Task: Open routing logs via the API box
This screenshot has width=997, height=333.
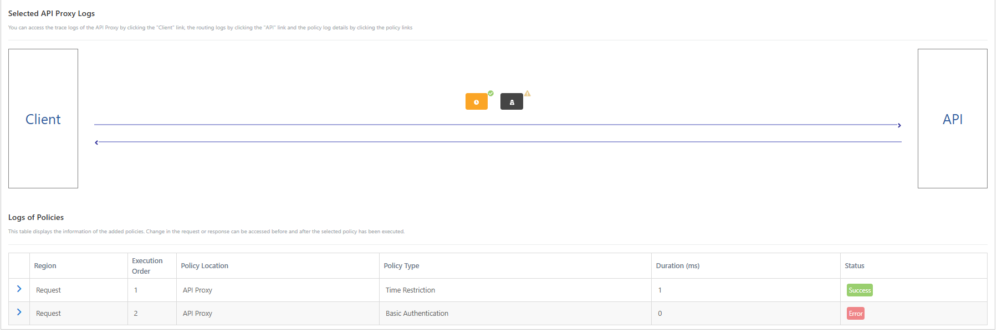Action: click(952, 119)
